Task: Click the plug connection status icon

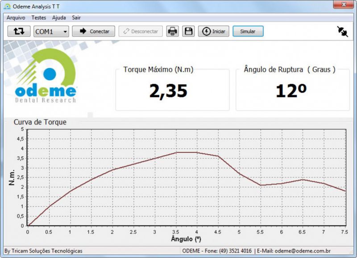Action: [x=342, y=31]
